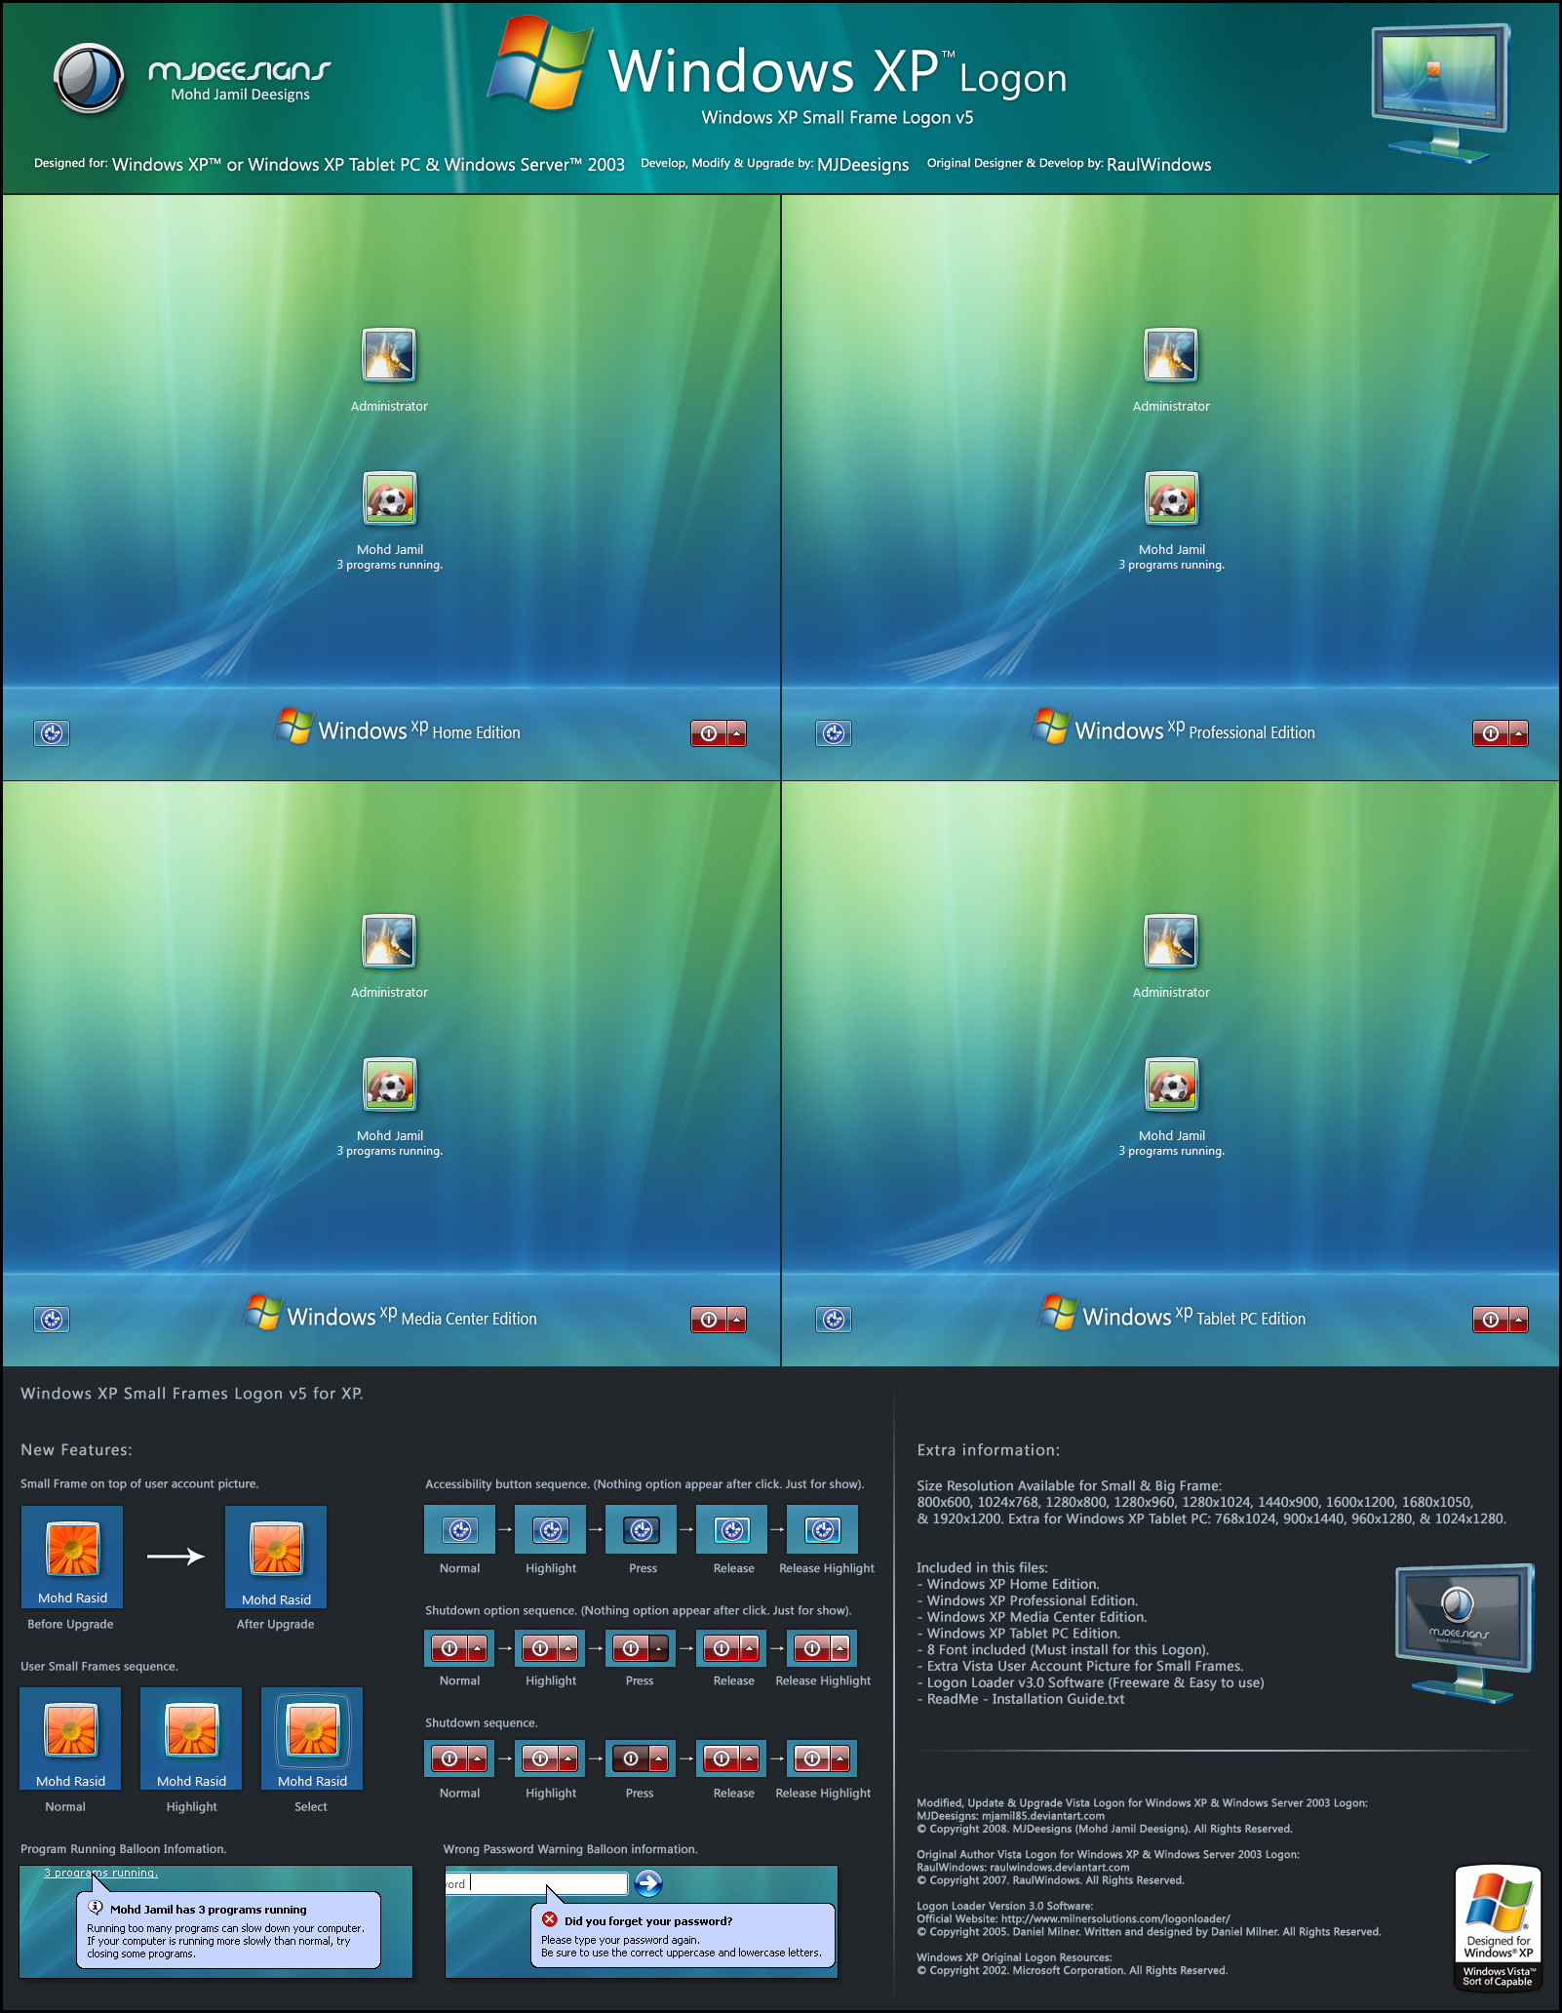Image resolution: width=1562 pixels, height=2013 pixels.
Task: Click blue go arrow beside password field
Action: 648,1883
